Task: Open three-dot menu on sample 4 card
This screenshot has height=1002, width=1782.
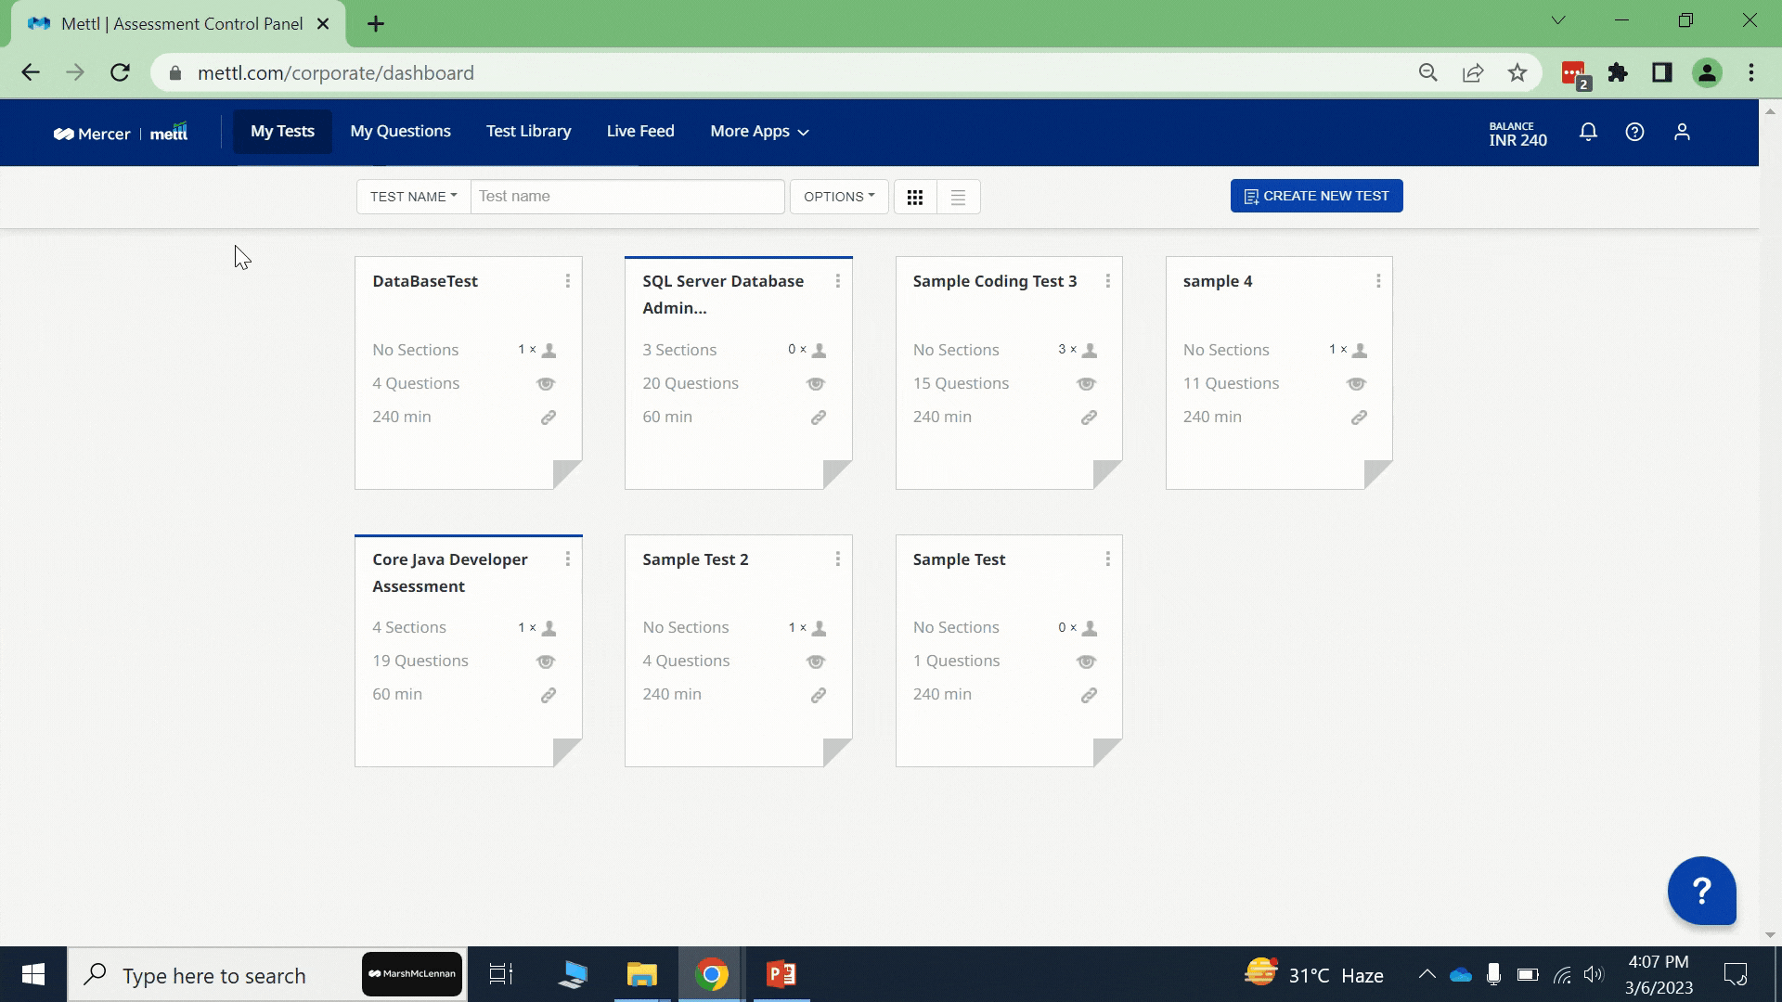Action: coord(1378,281)
